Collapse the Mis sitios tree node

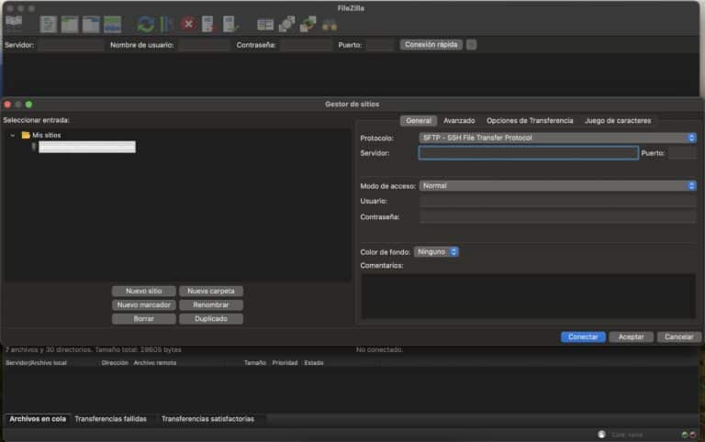click(x=13, y=135)
